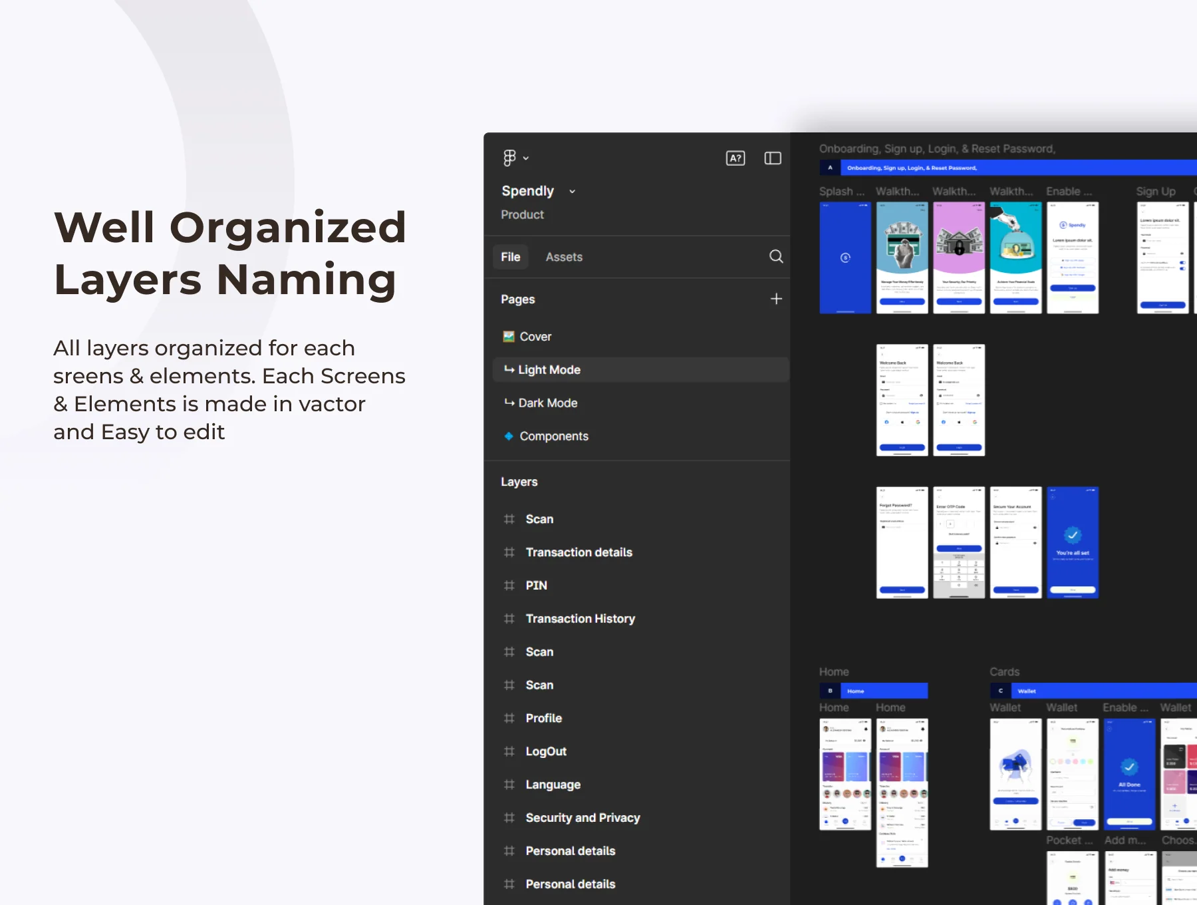This screenshot has height=905, width=1197.
Task: Switch to the File tab
Action: [511, 257]
